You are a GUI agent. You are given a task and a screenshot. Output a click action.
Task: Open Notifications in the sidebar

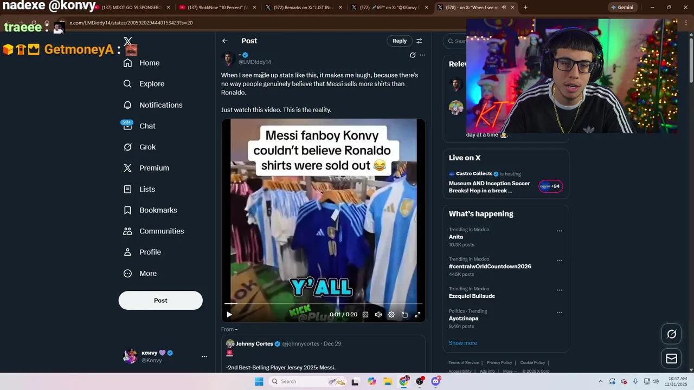pyautogui.click(x=153, y=105)
